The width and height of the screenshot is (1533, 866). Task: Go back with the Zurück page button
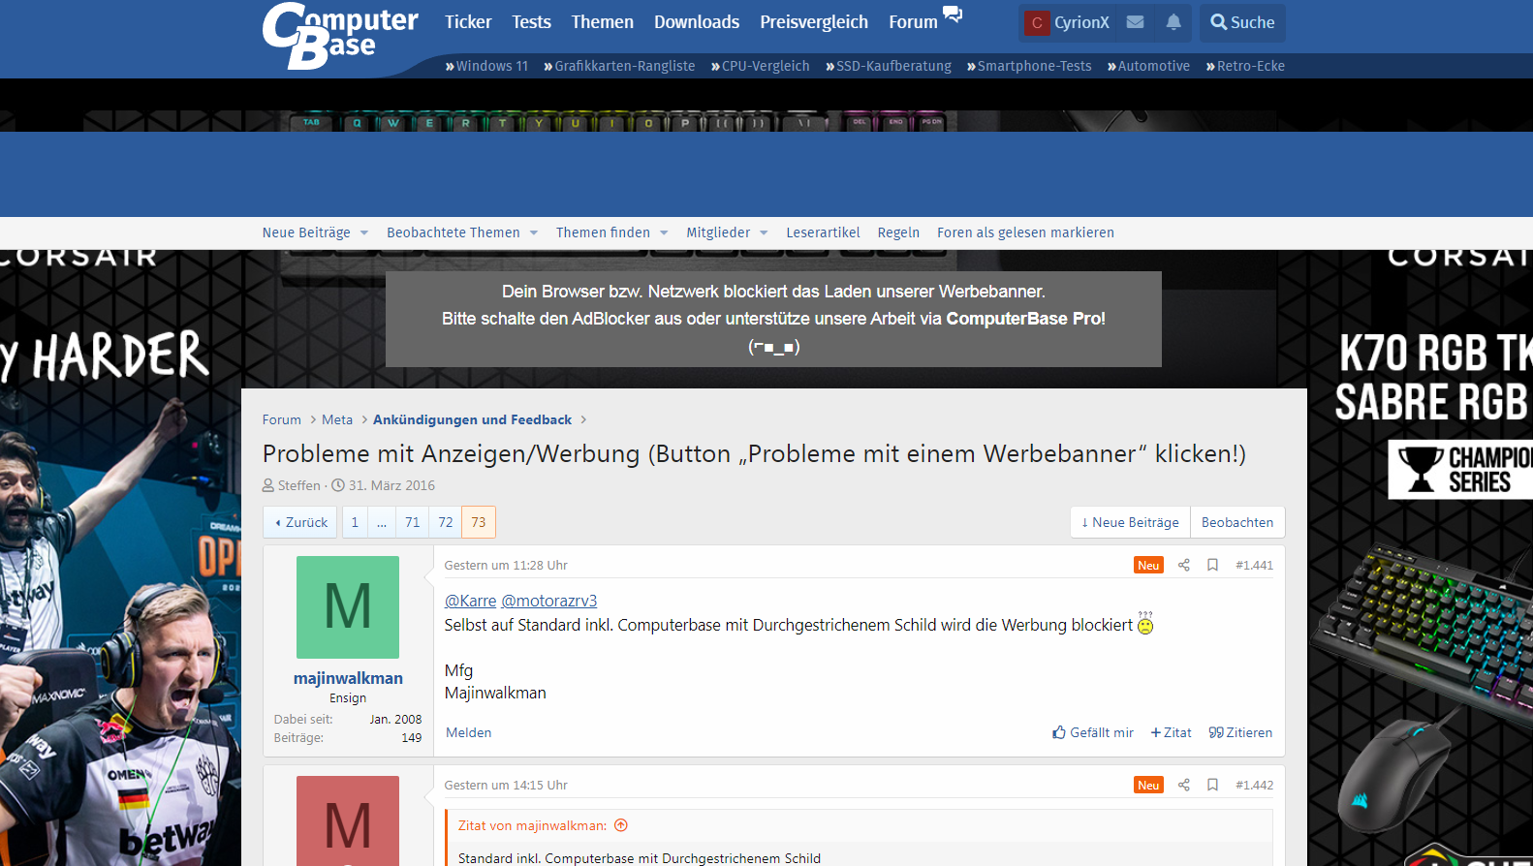click(300, 522)
